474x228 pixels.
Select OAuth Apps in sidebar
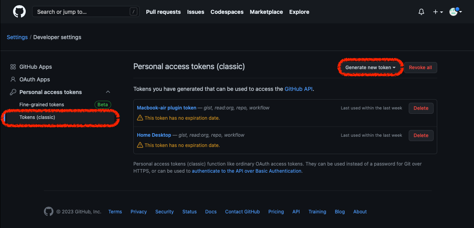(x=35, y=79)
